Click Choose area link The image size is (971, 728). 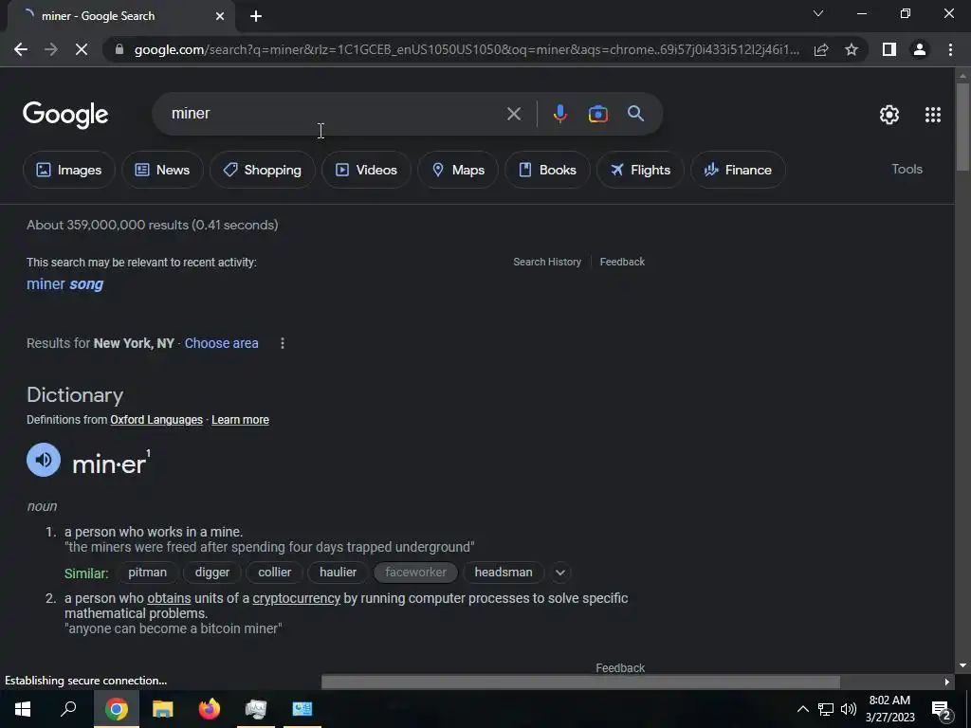pyautogui.click(x=221, y=343)
